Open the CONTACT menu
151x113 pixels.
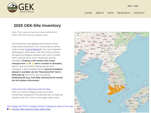139,13
